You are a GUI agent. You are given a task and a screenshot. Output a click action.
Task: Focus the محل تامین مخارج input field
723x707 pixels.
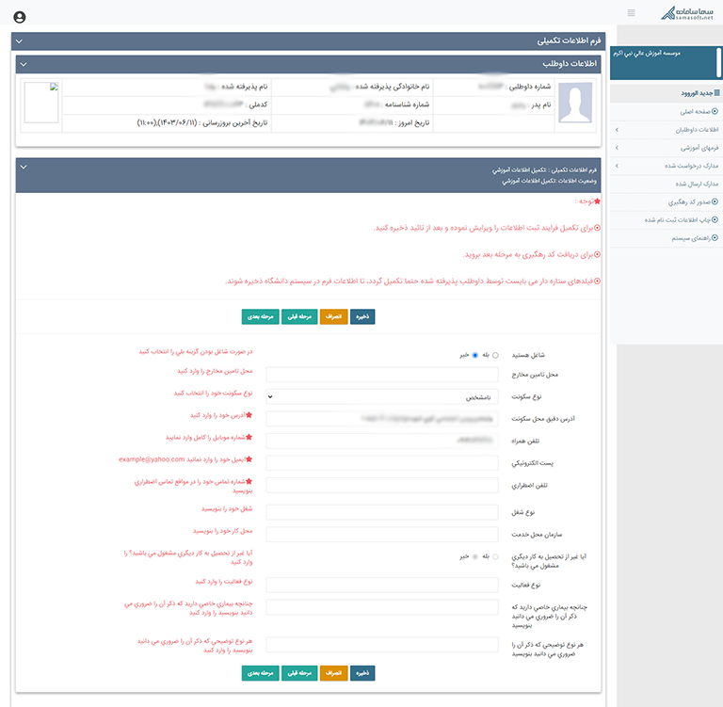[382, 375]
